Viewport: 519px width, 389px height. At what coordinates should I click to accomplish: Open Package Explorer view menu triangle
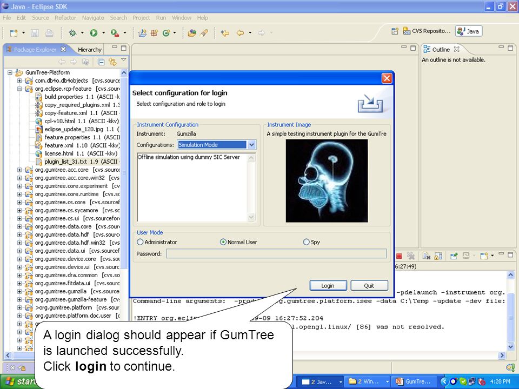123,60
